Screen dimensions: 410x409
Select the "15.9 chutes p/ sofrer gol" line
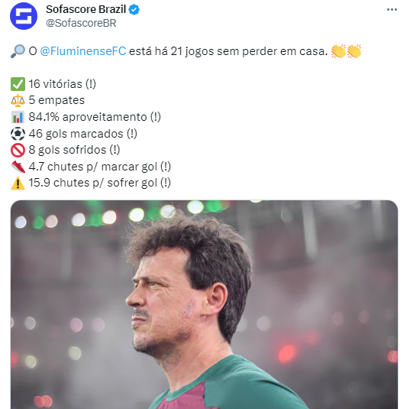[x=99, y=183]
